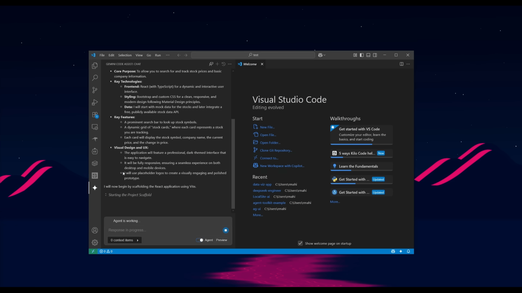Open recent folder LocalSite-ai
522x293 pixels.
click(x=261, y=197)
